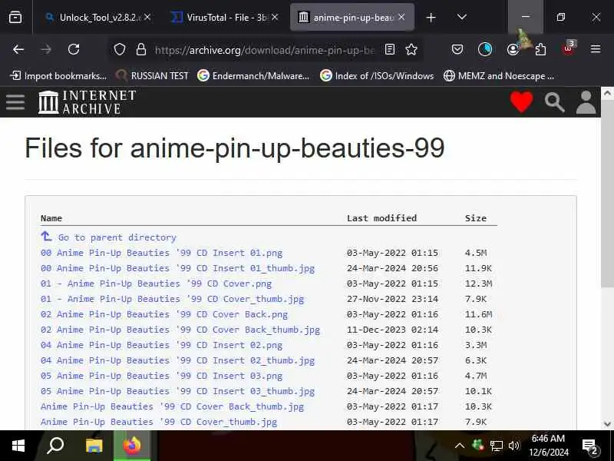The image size is (614, 461).
Task: Open the Windows Start menu
Action: (x=18, y=446)
